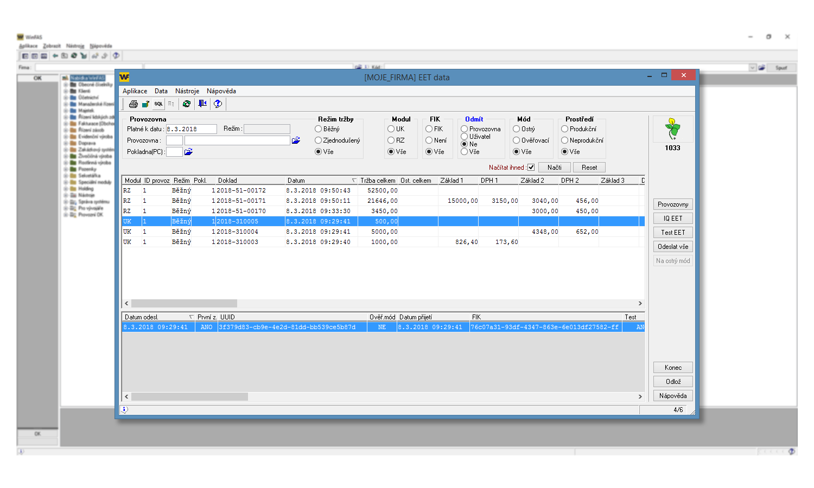Viewport: 814px width, 488px height.
Task: Expand Majetek node in WinFAS tree
Action: pyautogui.click(x=66, y=111)
